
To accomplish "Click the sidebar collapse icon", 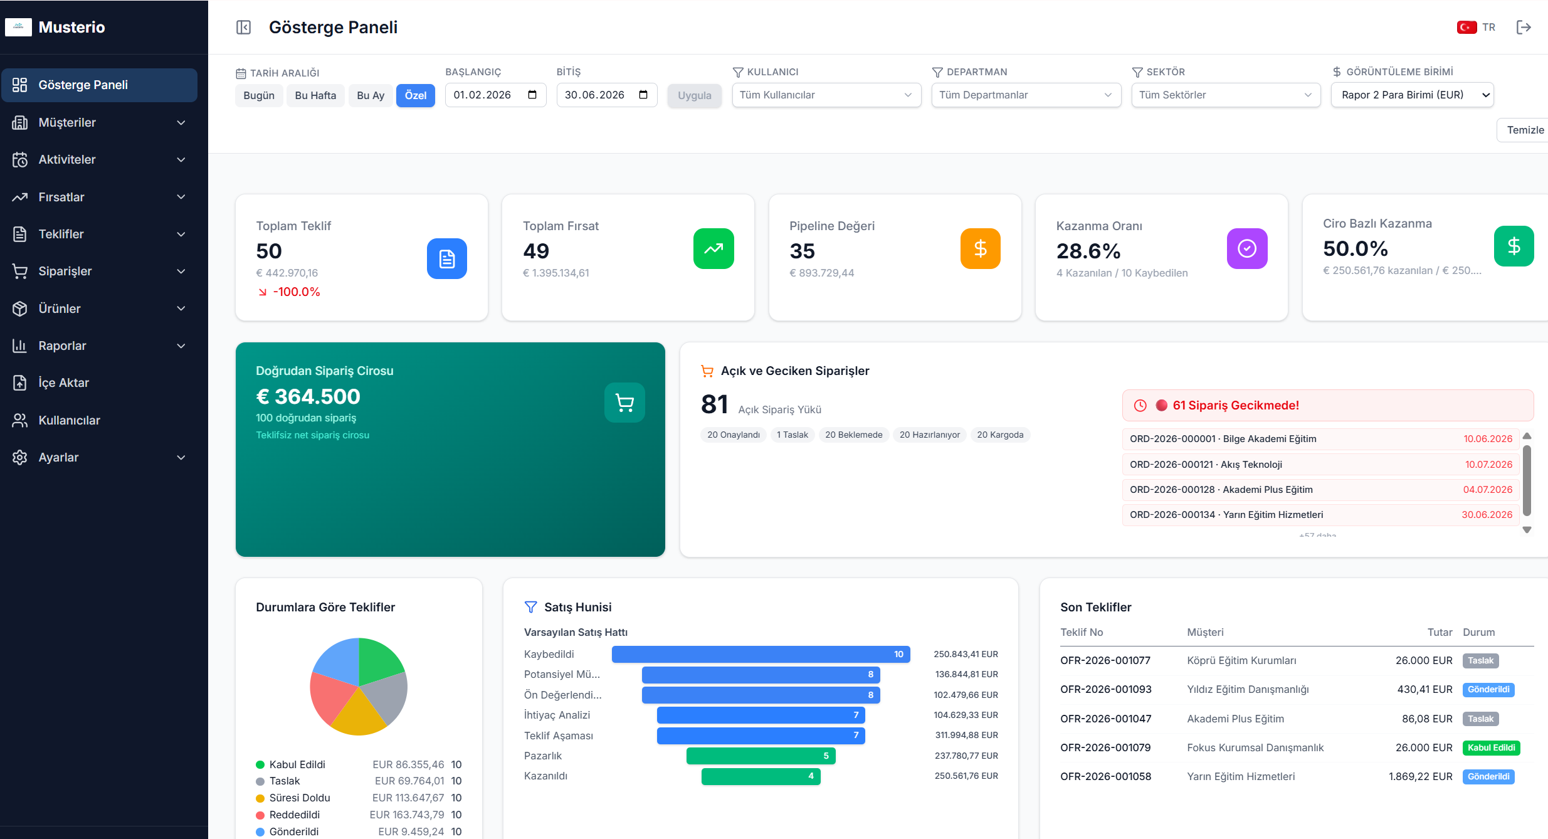I will tap(243, 27).
